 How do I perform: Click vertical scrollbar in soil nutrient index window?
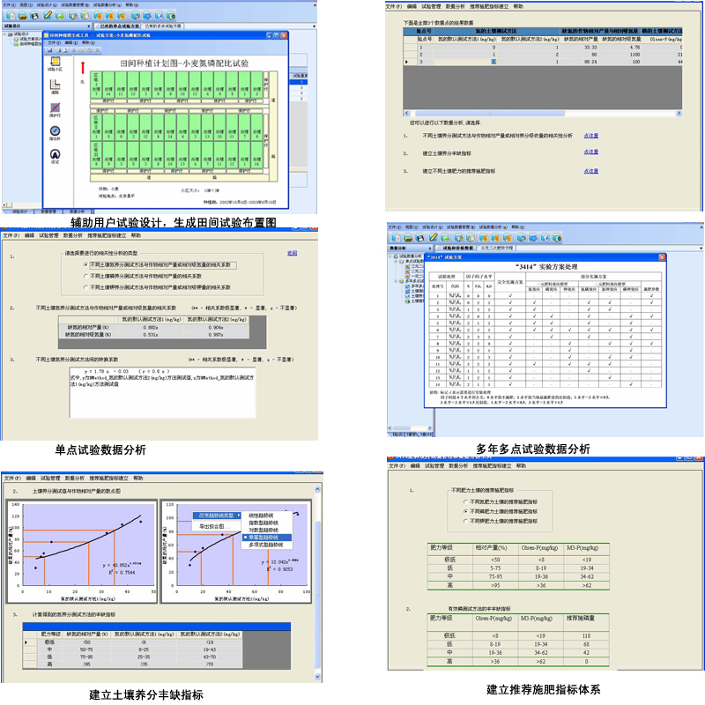317,592
